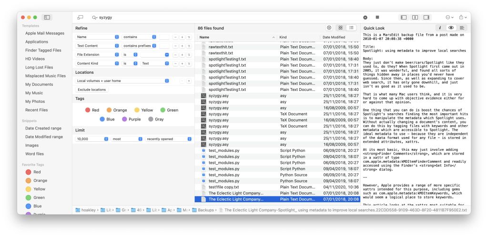Toggle the sidebar visibility button
The image size is (488, 237).
(x=47, y=17)
